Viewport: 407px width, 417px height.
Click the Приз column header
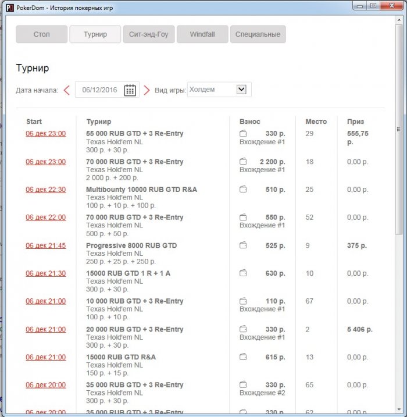click(355, 122)
